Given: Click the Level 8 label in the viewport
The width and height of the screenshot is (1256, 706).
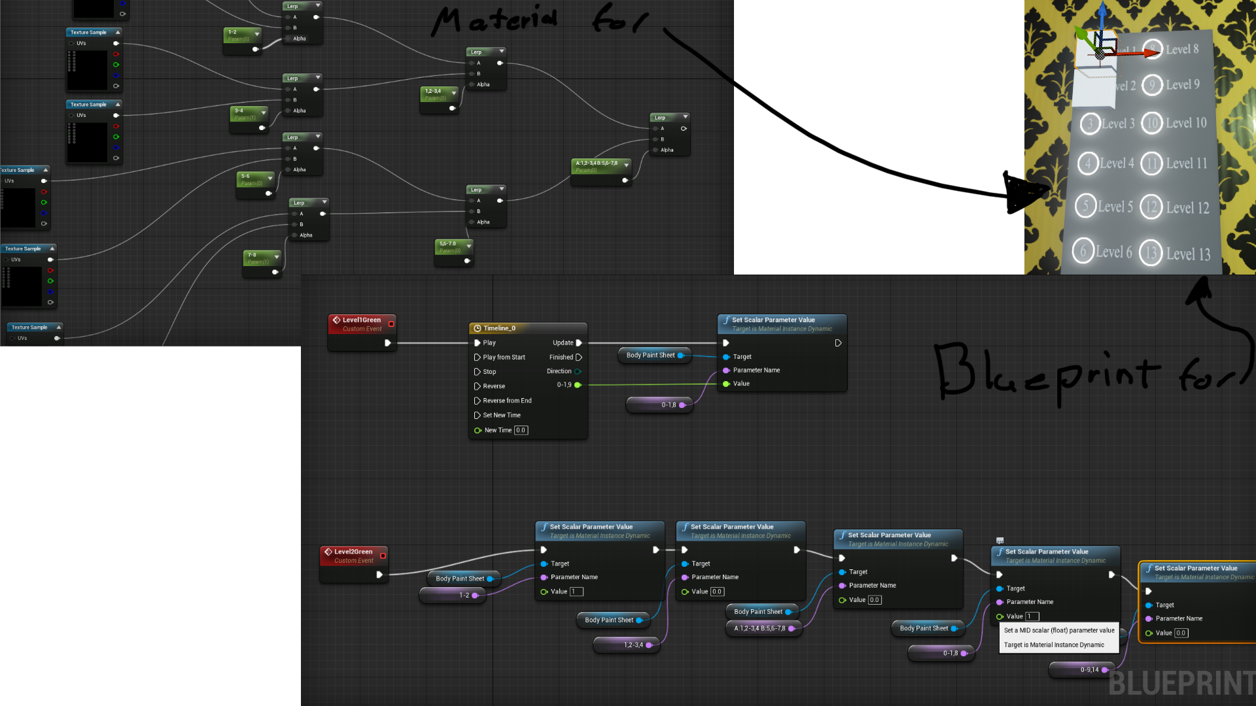Looking at the screenshot, I should [x=1182, y=50].
